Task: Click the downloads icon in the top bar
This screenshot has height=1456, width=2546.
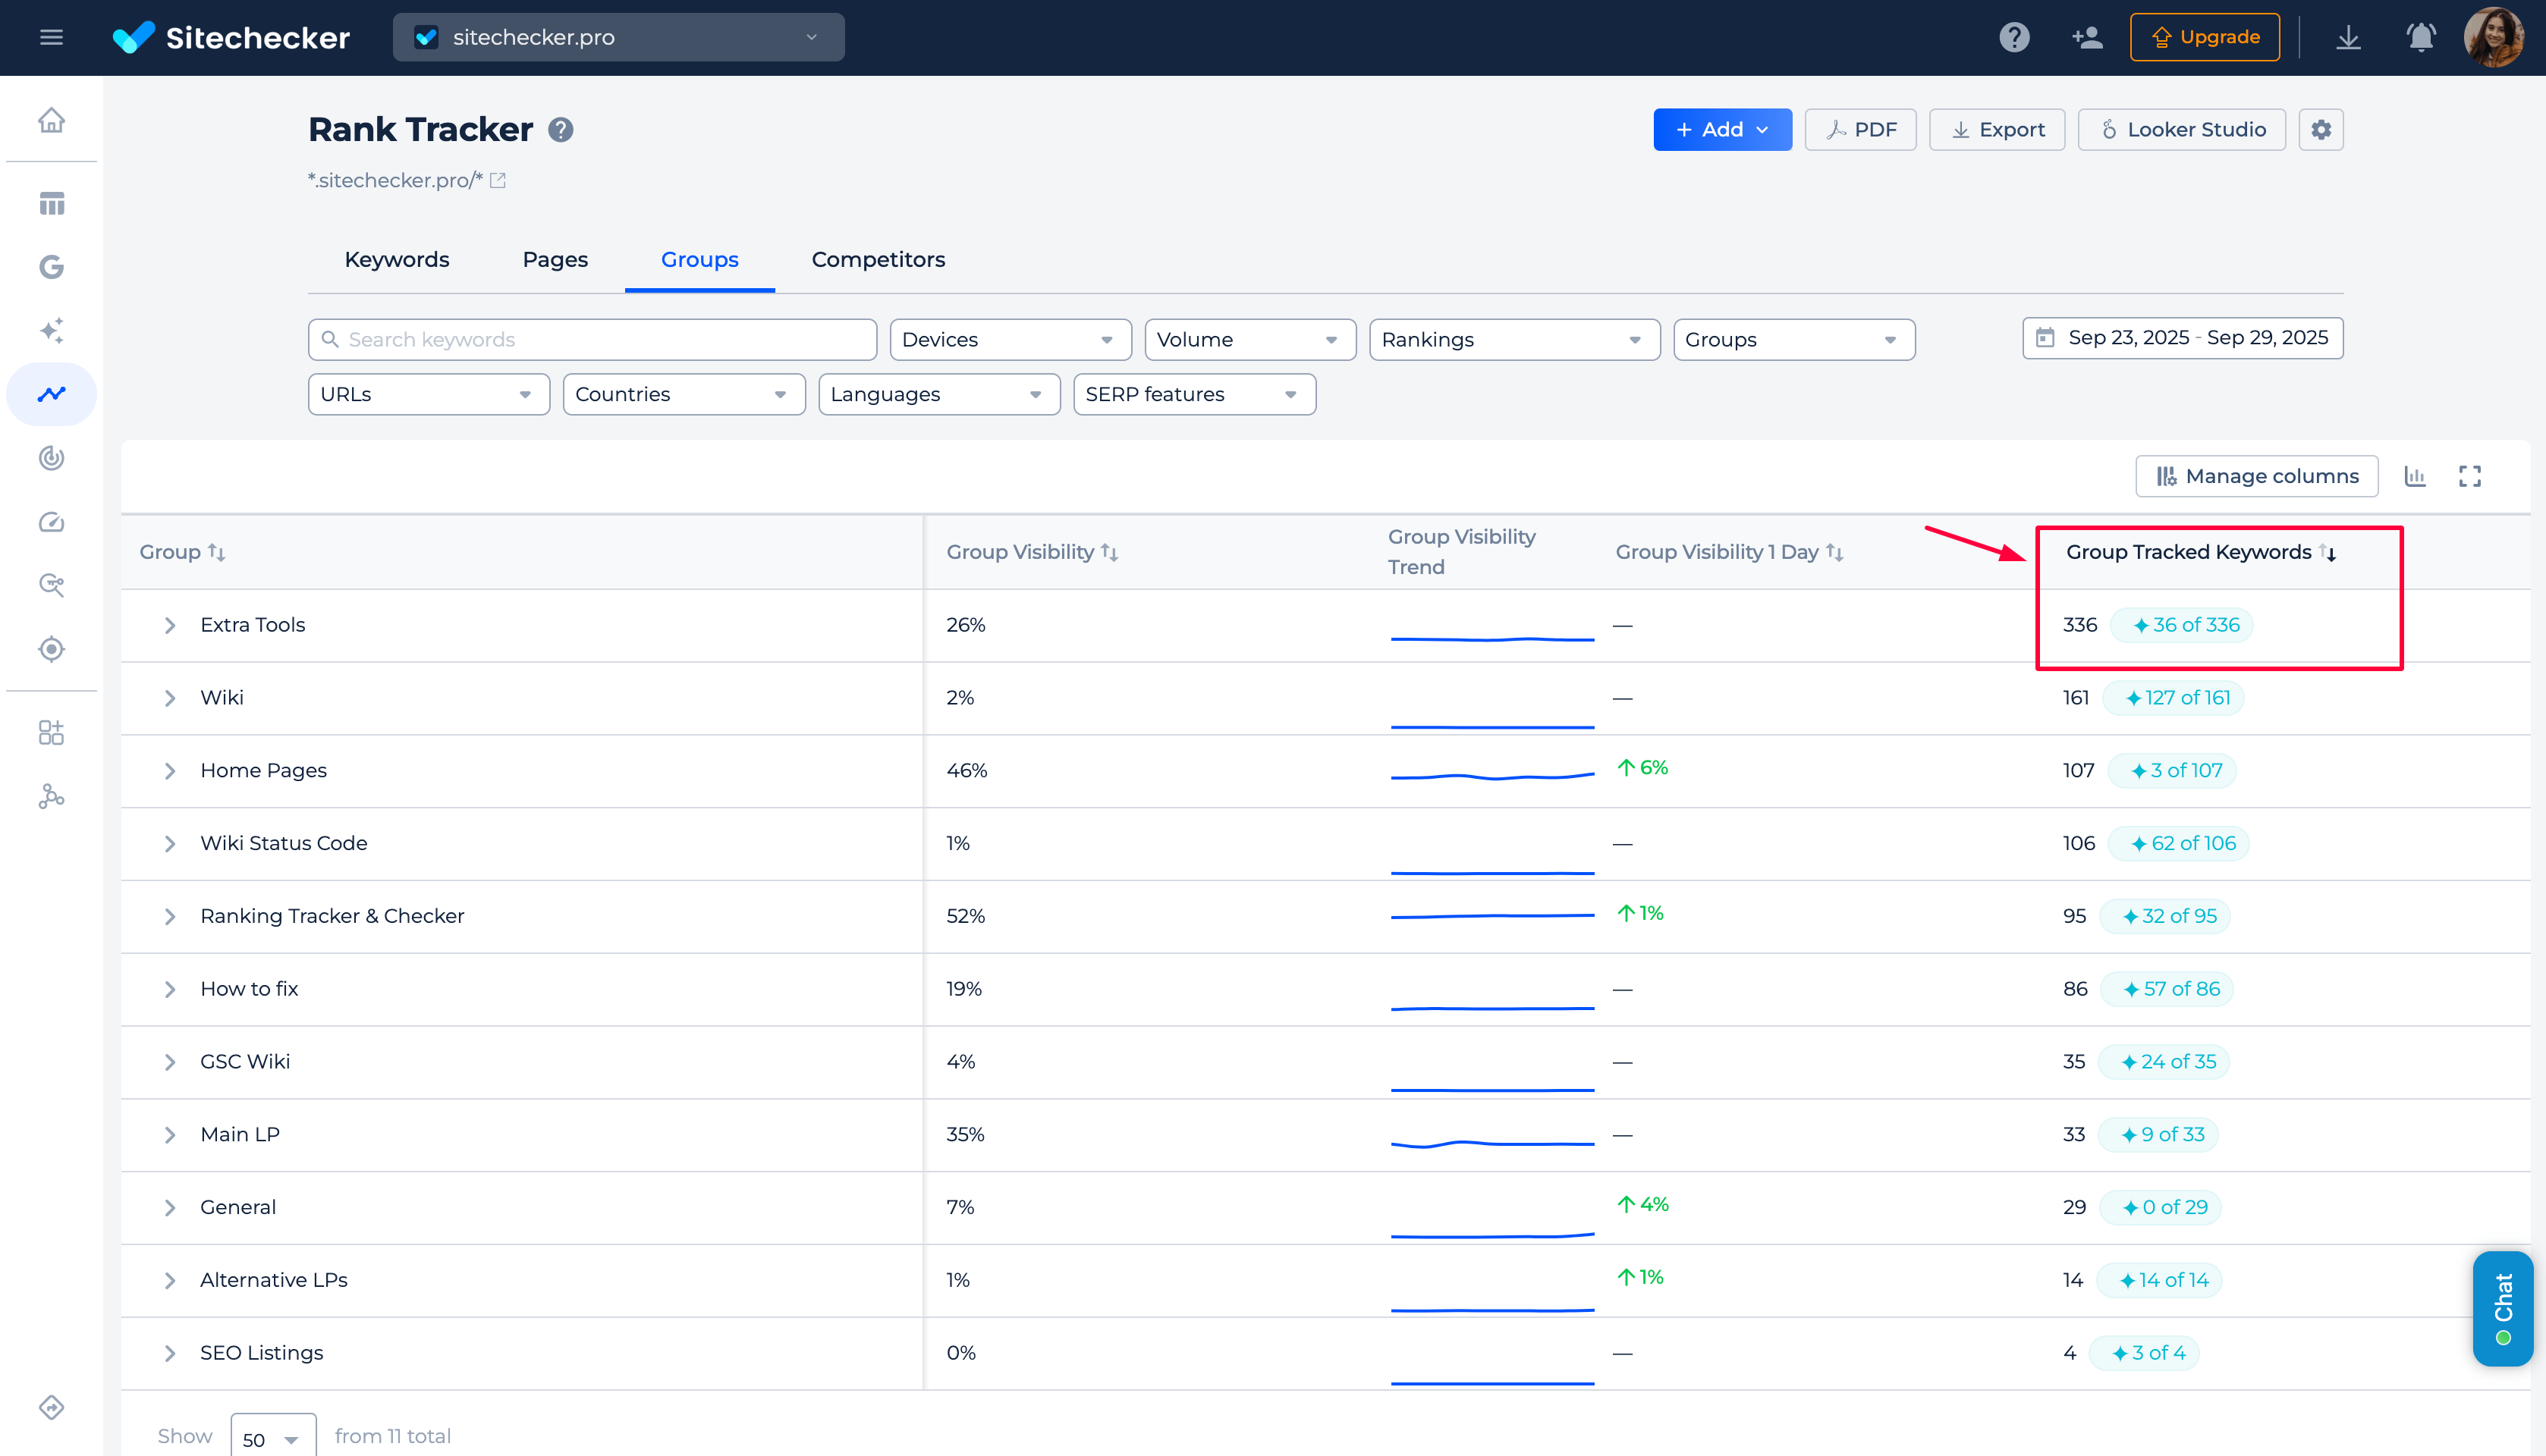Action: tap(2349, 37)
